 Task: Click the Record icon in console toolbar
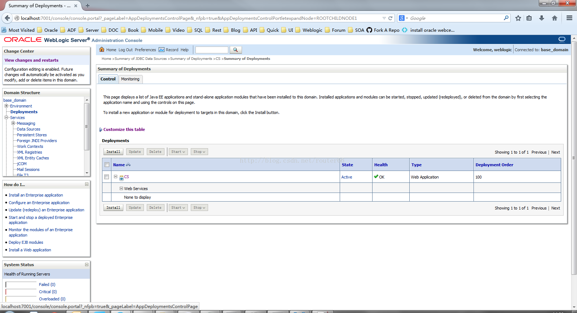(162, 50)
